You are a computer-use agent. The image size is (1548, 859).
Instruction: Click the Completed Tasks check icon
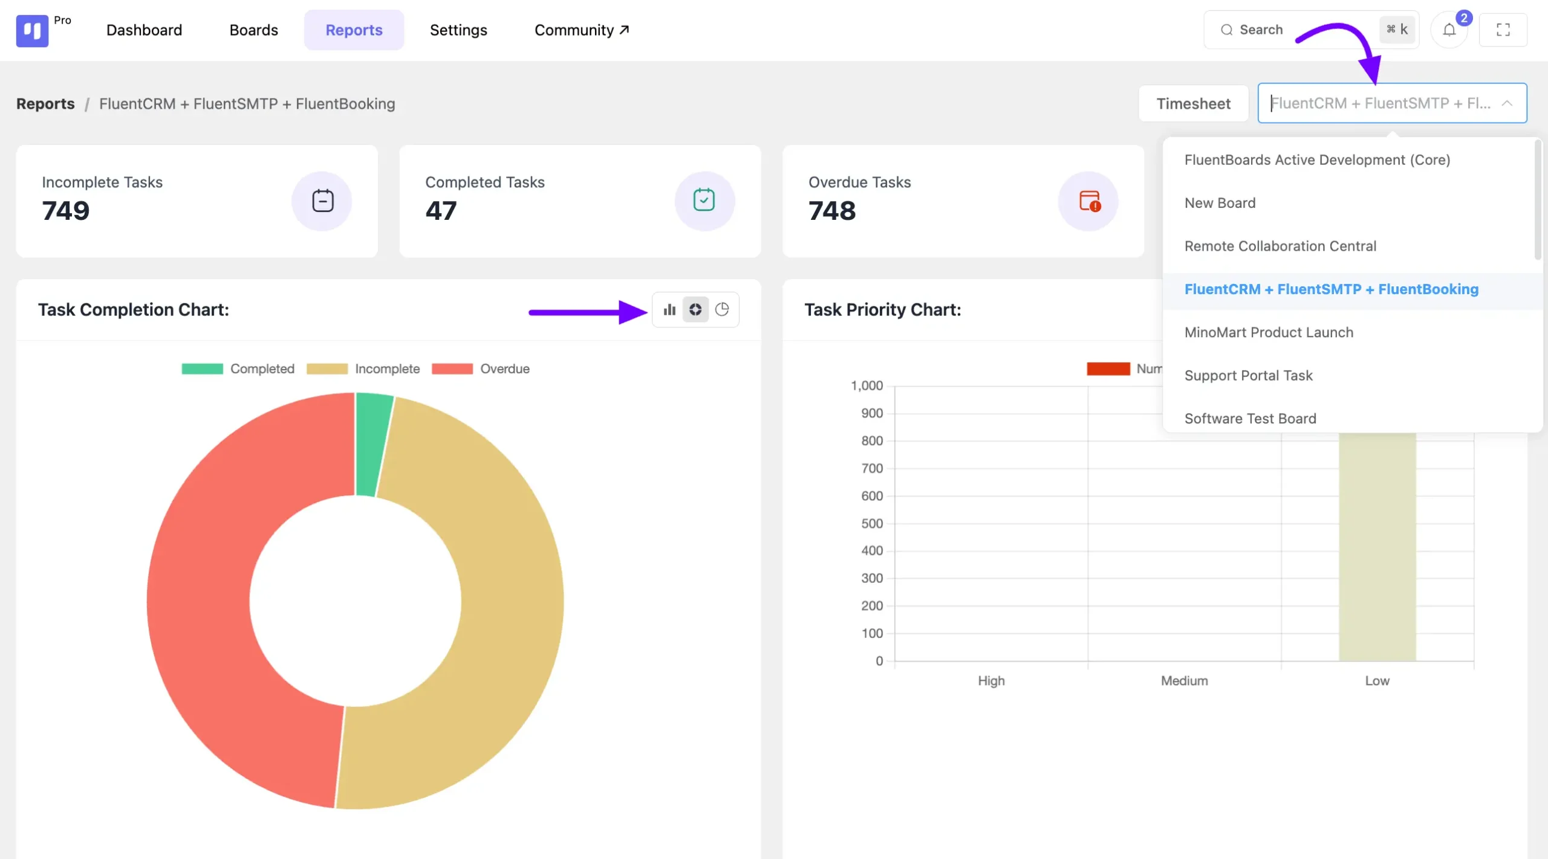[x=704, y=201]
